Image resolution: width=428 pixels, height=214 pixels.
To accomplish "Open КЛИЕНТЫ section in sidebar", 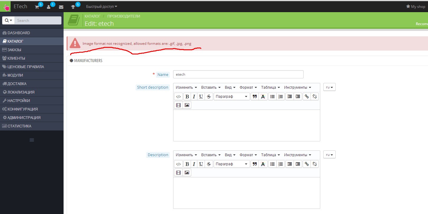I will point(32,58).
